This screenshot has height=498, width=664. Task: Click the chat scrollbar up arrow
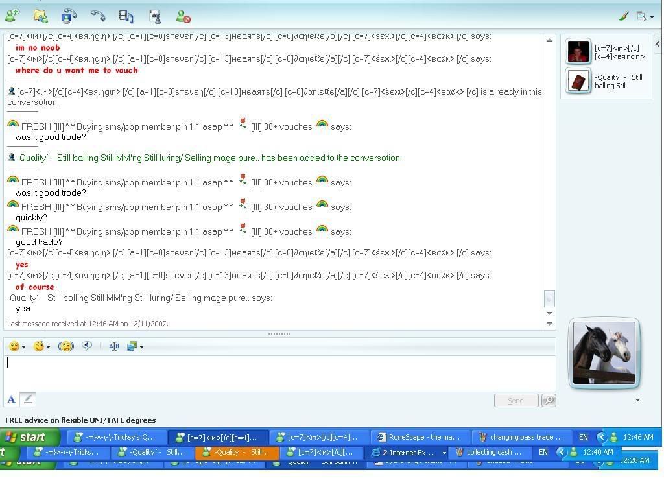point(549,40)
